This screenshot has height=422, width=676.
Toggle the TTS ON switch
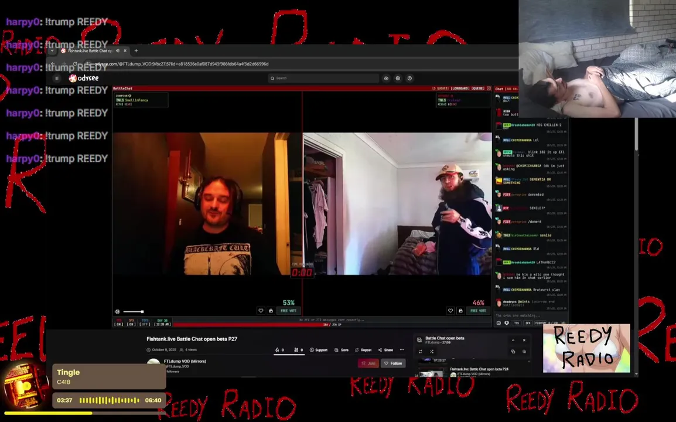tap(118, 323)
